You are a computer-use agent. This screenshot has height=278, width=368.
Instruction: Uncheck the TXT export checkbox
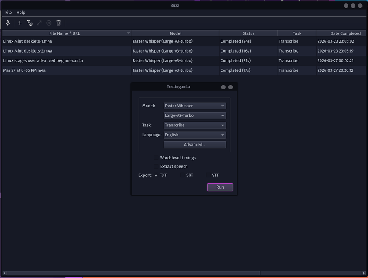156,175
